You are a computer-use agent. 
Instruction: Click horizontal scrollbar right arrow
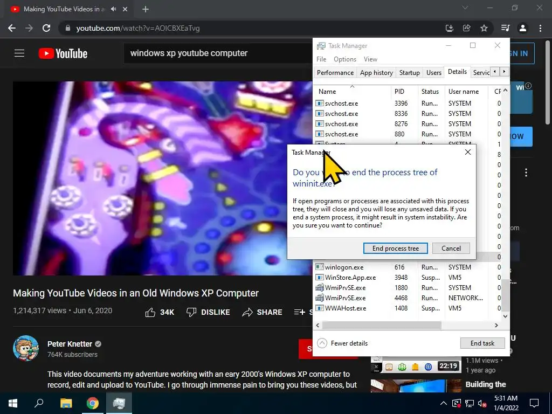[496, 325]
